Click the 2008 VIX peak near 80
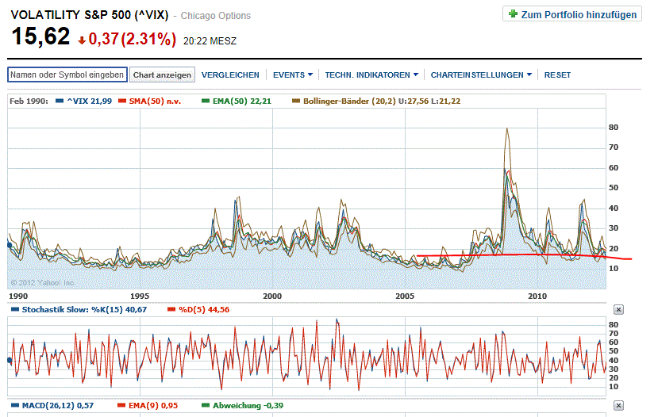This screenshot has width=658, height=417. 507,128
